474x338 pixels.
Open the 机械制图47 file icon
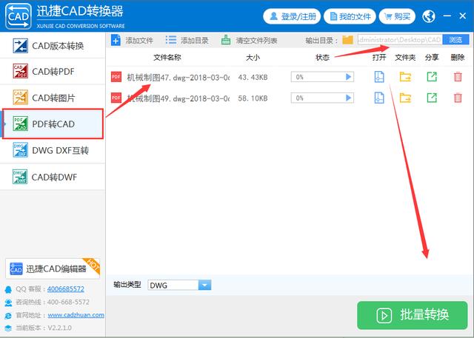[379, 77]
